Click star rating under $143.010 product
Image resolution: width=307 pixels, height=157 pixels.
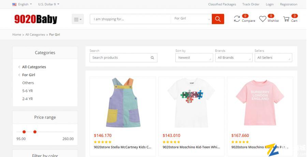tap(171, 142)
